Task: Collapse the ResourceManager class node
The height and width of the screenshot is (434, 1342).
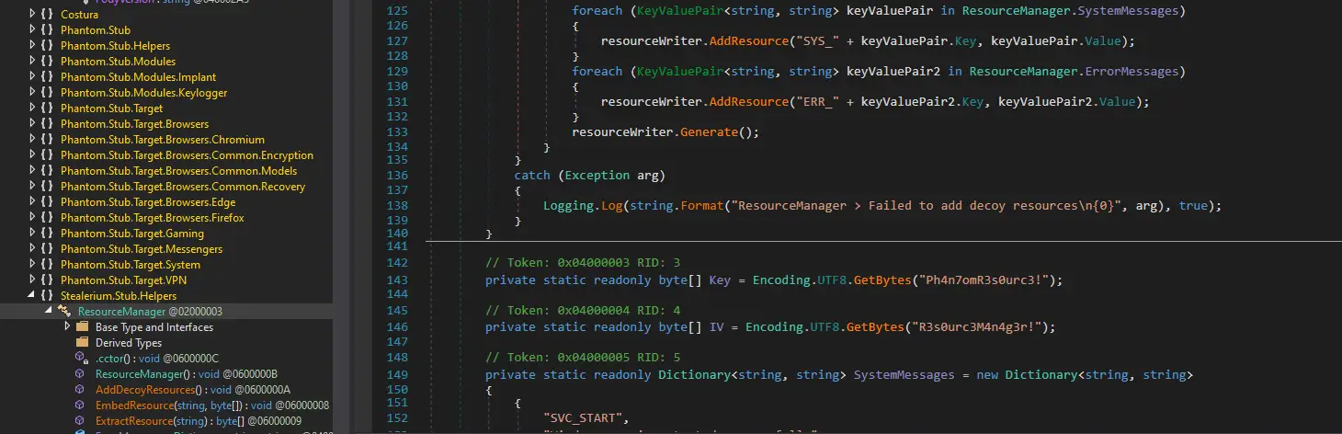Action: [51, 312]
